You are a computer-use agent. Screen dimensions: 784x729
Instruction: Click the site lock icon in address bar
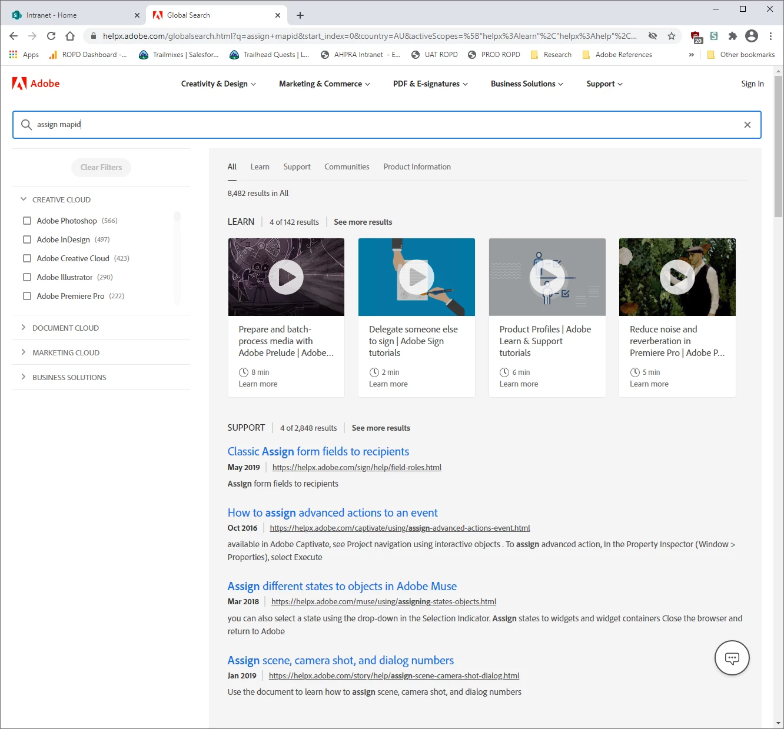point(93,36)
